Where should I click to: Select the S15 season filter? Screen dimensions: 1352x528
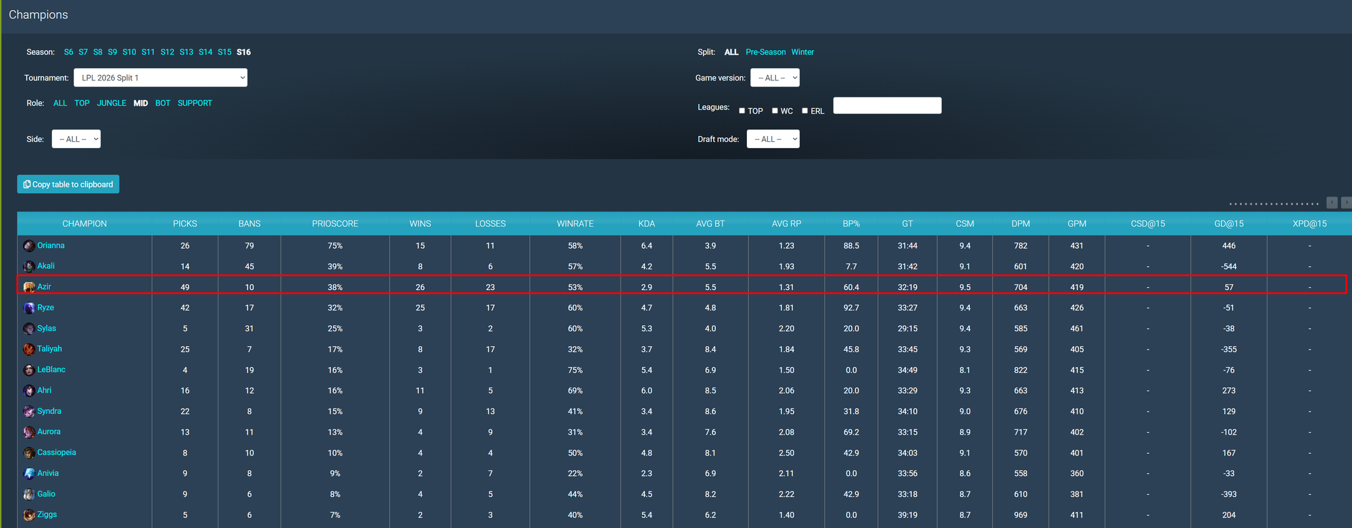pos(224,52)
